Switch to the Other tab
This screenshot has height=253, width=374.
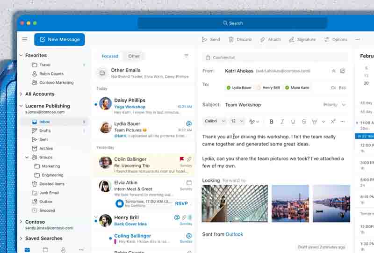134,56
